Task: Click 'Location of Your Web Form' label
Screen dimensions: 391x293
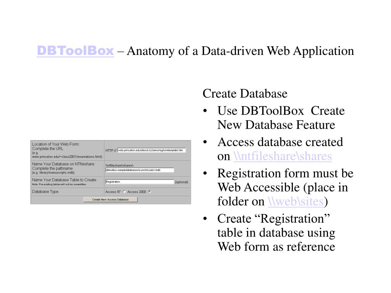Action: 56,144
